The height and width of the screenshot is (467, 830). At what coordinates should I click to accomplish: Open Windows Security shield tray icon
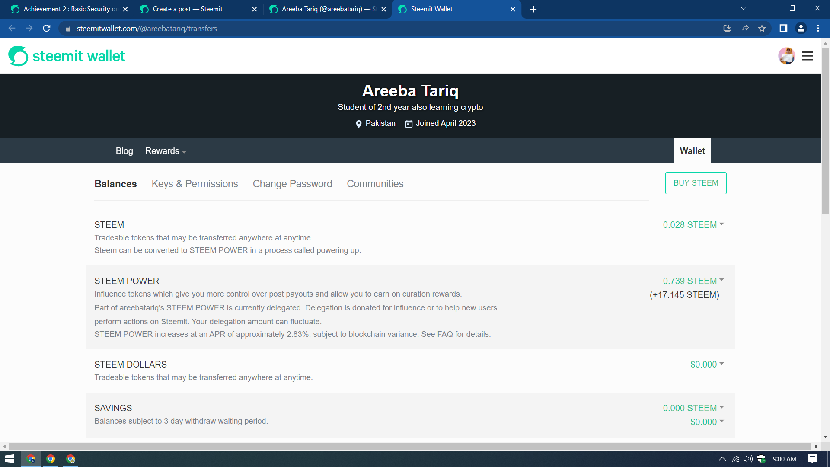click(x=761, y=459)
